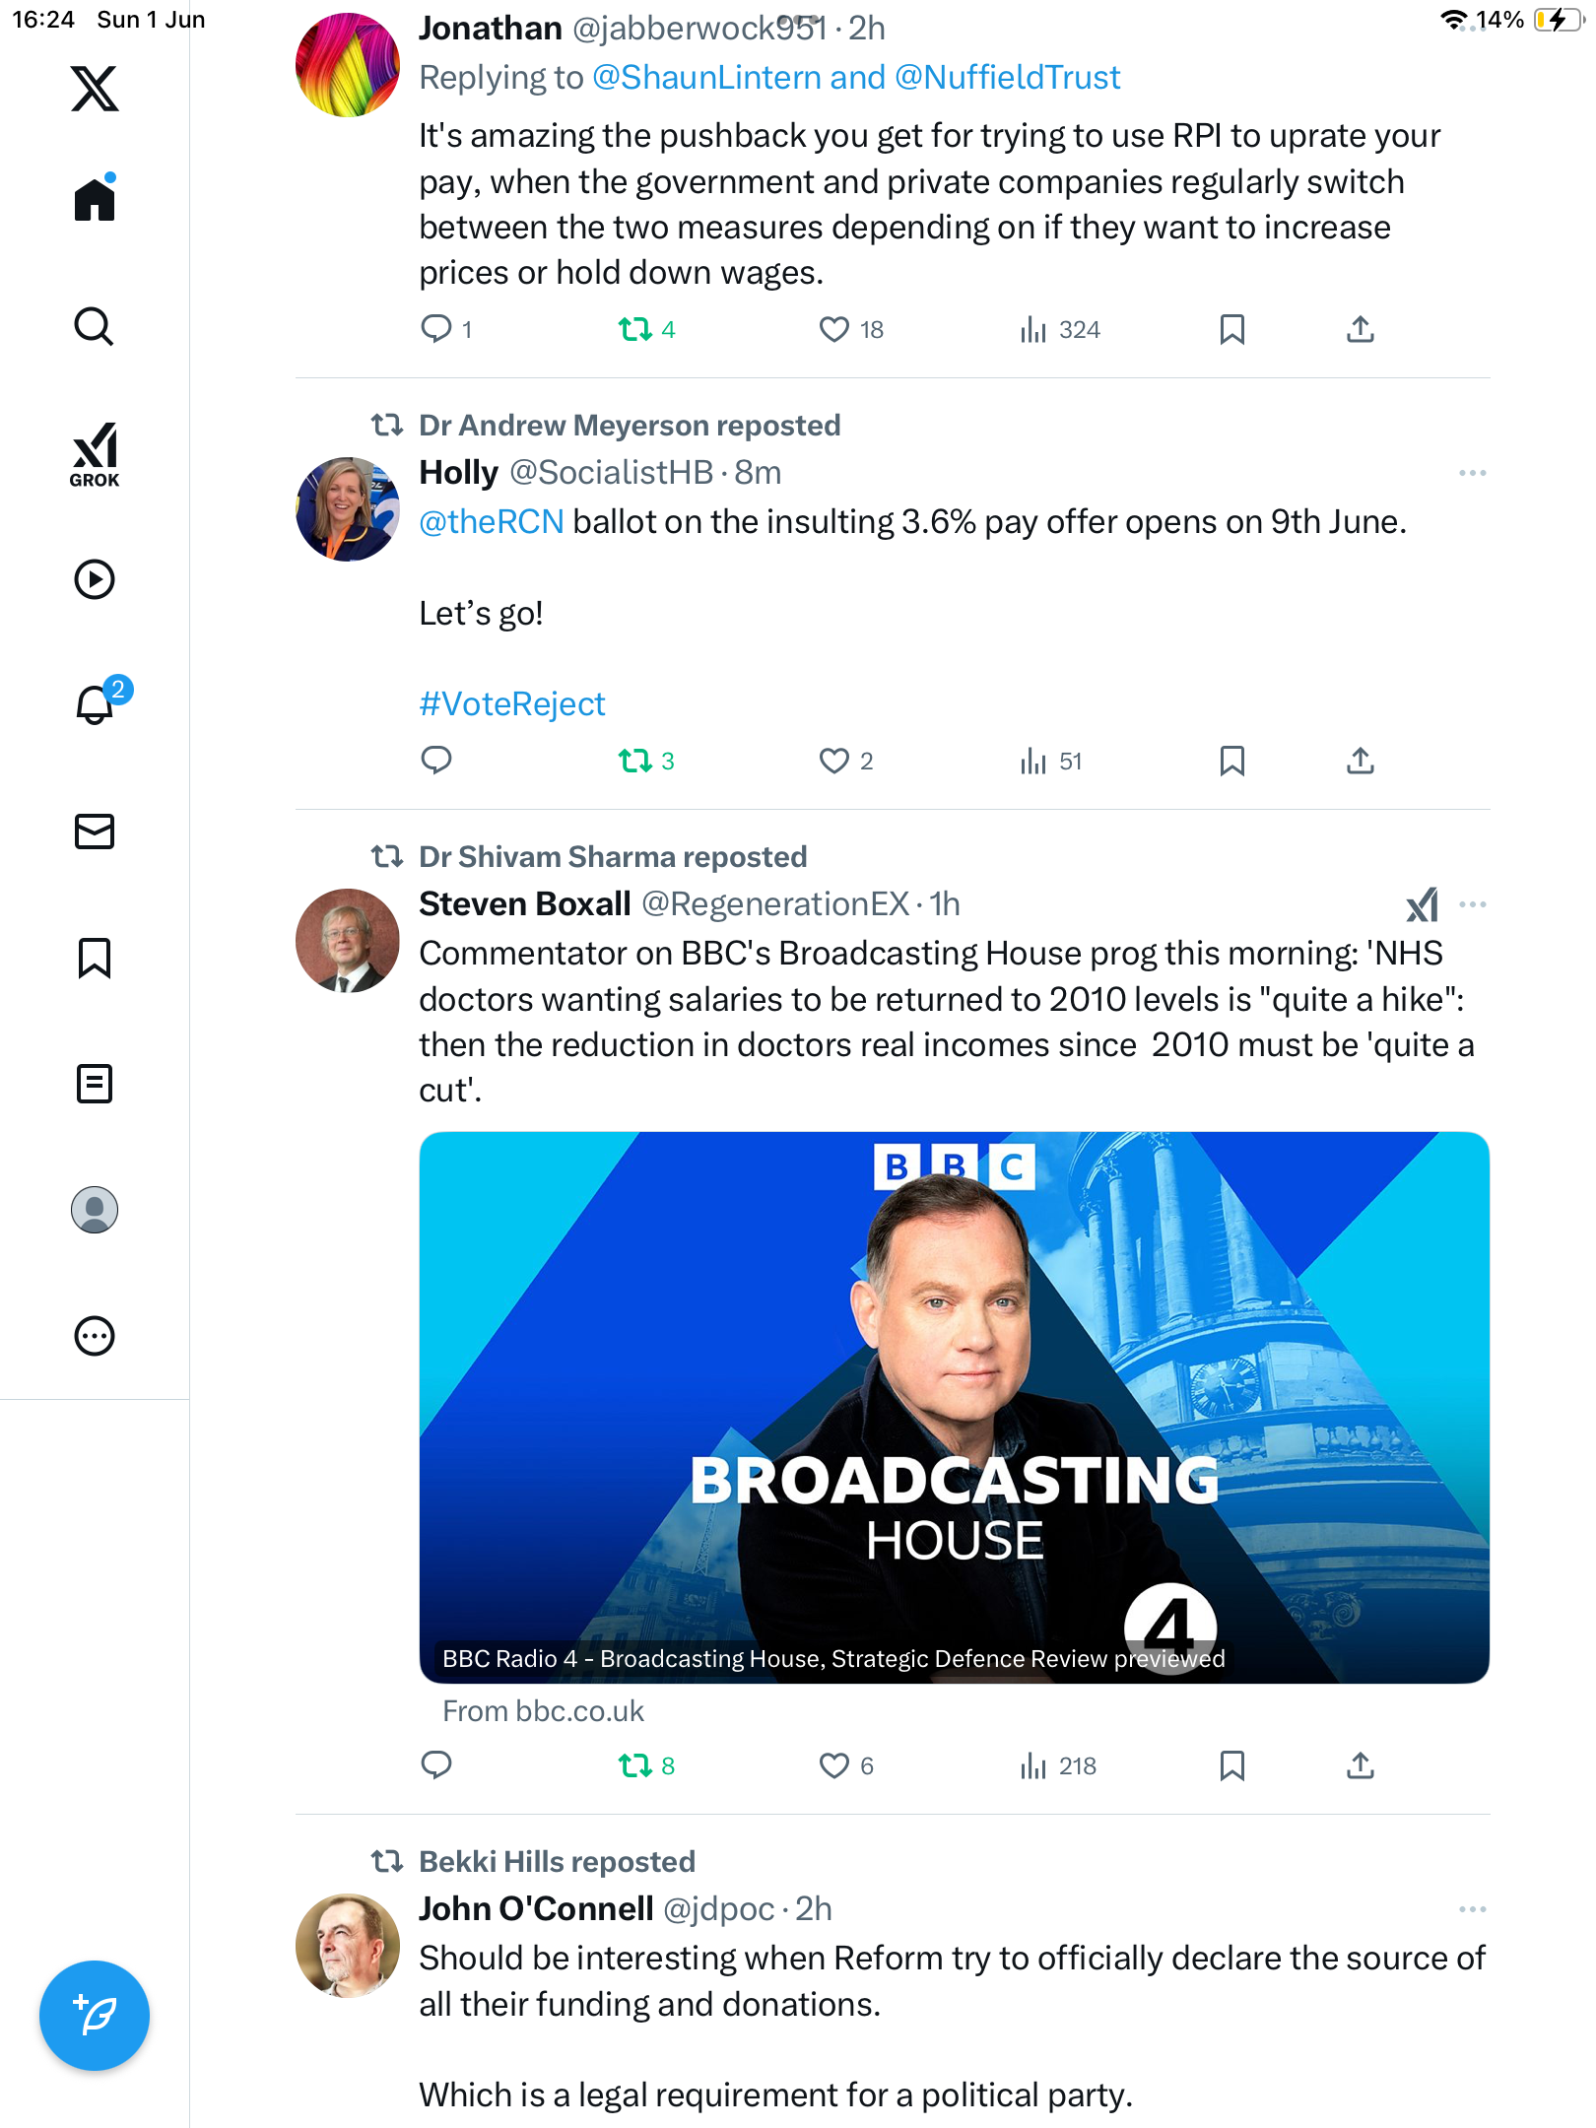The image size is (1596, 2128).
Task: Open the @theRCN mention link
Action: (x=492, y=522)
